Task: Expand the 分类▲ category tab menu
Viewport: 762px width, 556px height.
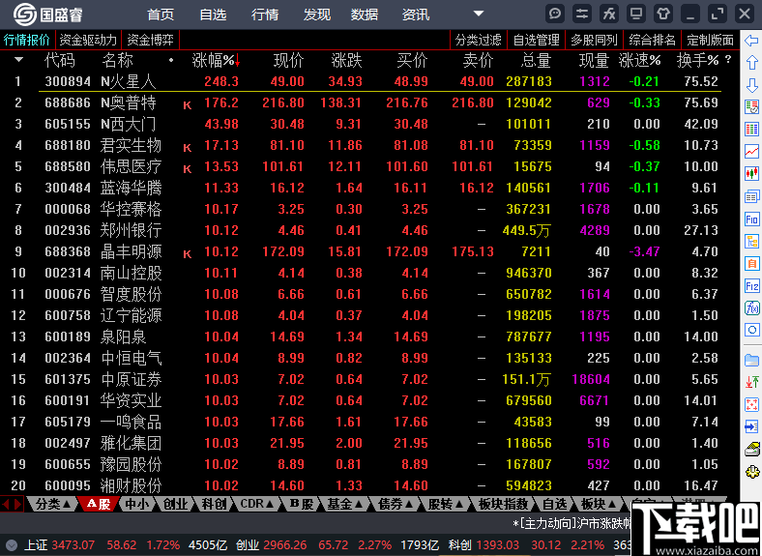Action: [x=53, y=504]
